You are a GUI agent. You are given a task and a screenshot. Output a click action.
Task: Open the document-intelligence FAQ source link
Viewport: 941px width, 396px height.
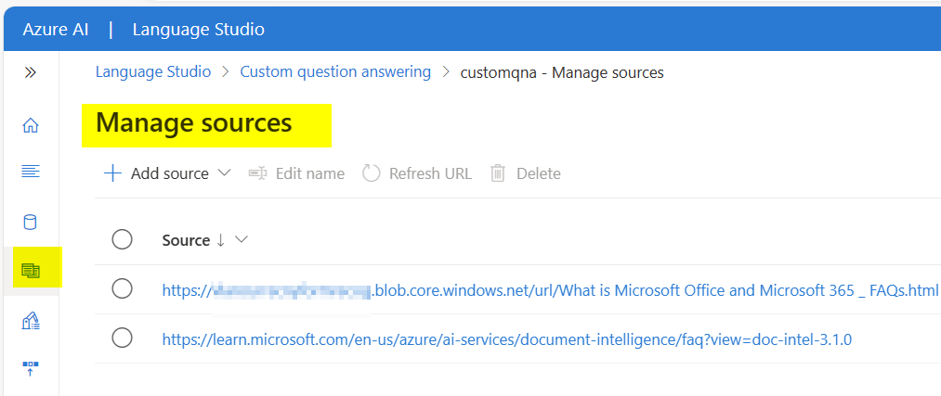[x=506, y=339]
